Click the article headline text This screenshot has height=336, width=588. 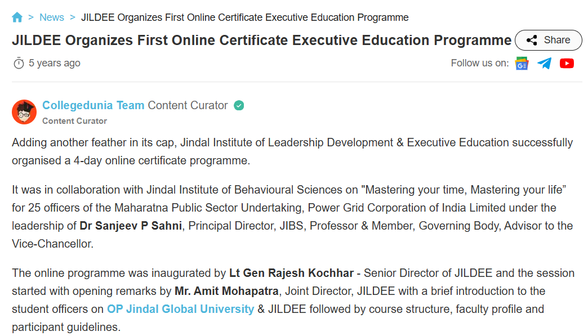click(262, 41)
